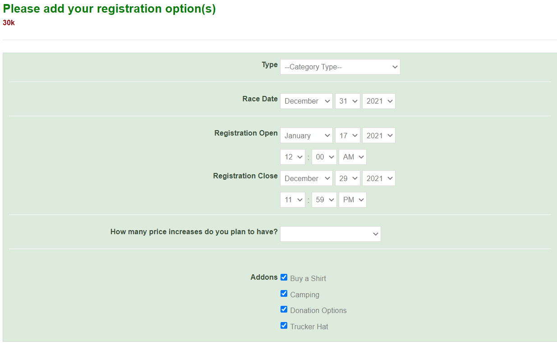Change Registration Close day dropdown
557x345 pixels.
point(347,178)
